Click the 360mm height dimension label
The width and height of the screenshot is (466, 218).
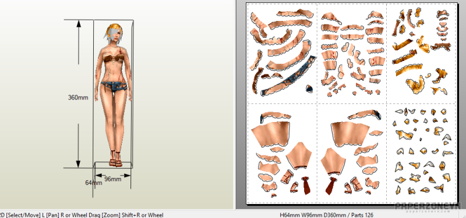[x=78, y=97]
